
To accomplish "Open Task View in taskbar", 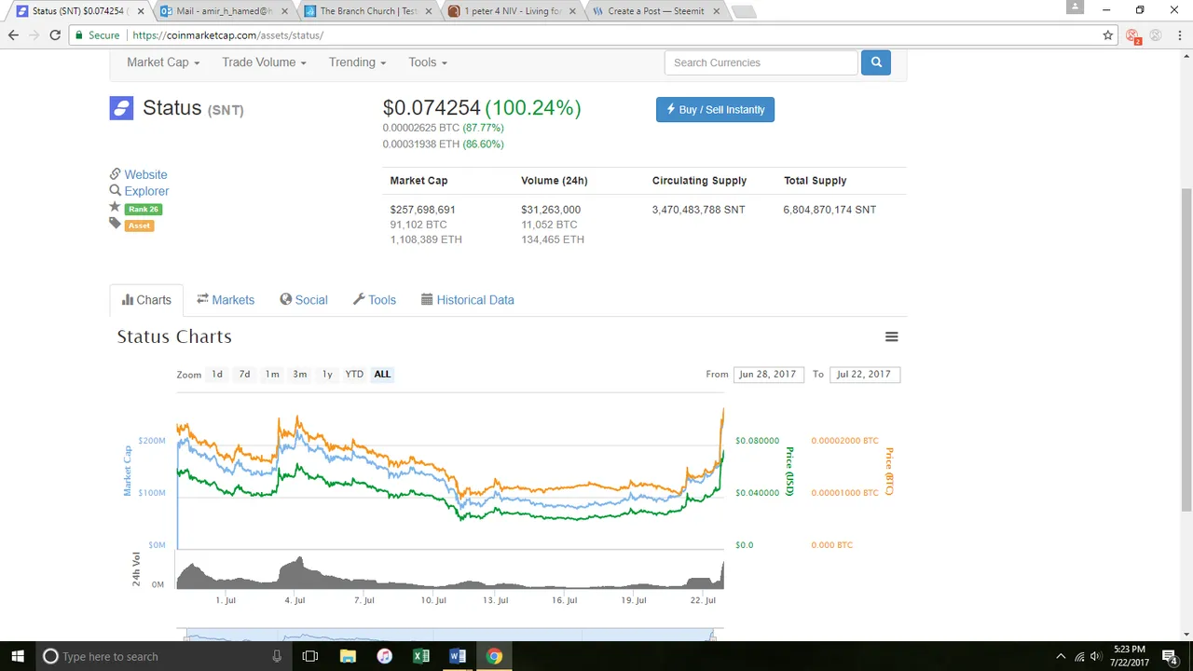I will point(310,656).
